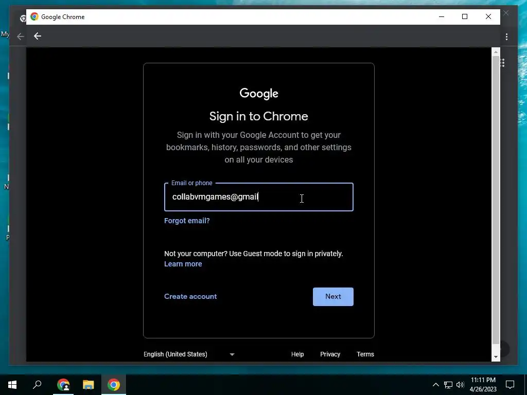Open taskbar search magnifier
The height and width of the screenshot is (395, 527).
click(x=37, y=385)
